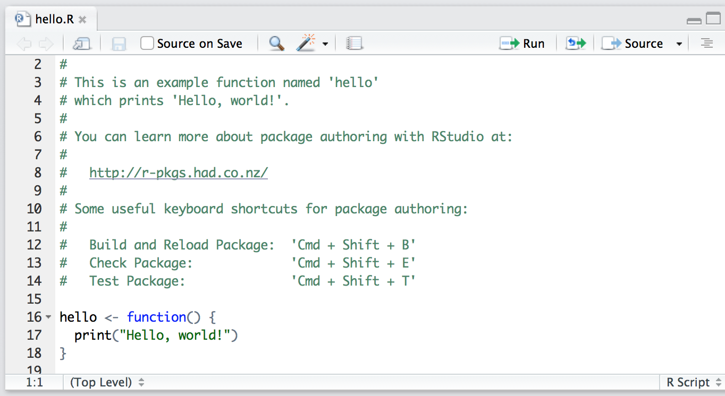
Task: Click the 'Cmd + Shift + E' shortcut text
Action: (353, 263)
